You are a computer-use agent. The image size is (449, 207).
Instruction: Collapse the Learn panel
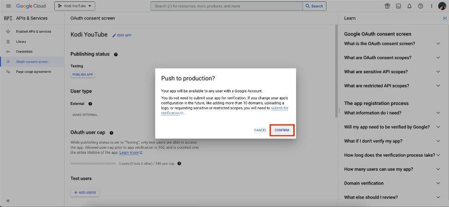click(444, 18)
